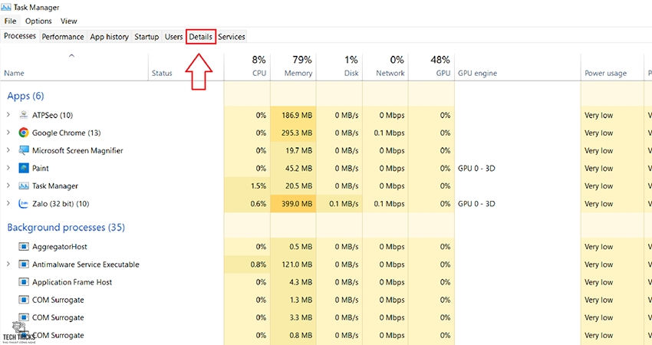Open the Services tab
Viewport: 652px width, 345px height.
point(232,37)
